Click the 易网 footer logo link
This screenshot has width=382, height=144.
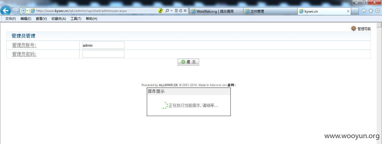231,85
